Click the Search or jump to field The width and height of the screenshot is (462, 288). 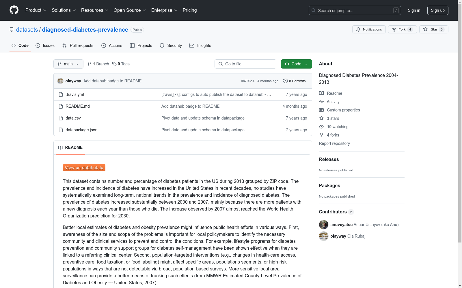[x=355, y=10]
